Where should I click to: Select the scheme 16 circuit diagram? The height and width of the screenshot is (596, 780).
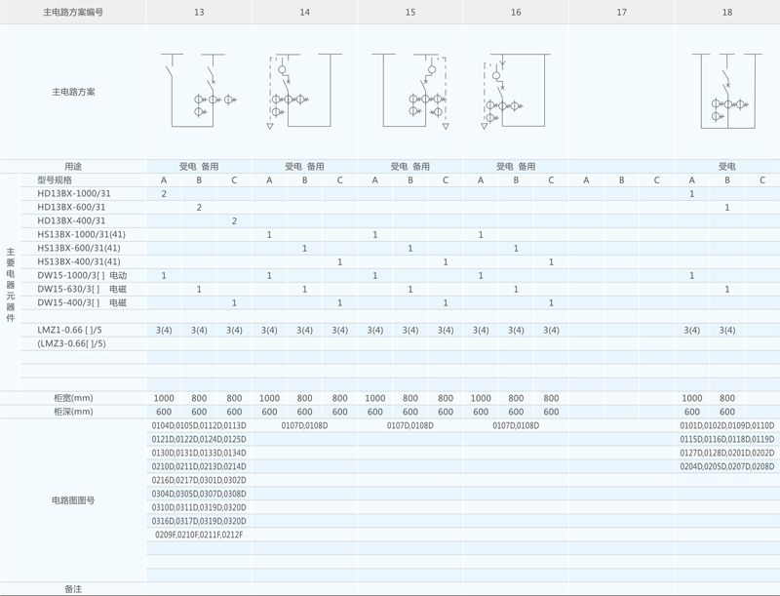[x=515, y=91]
